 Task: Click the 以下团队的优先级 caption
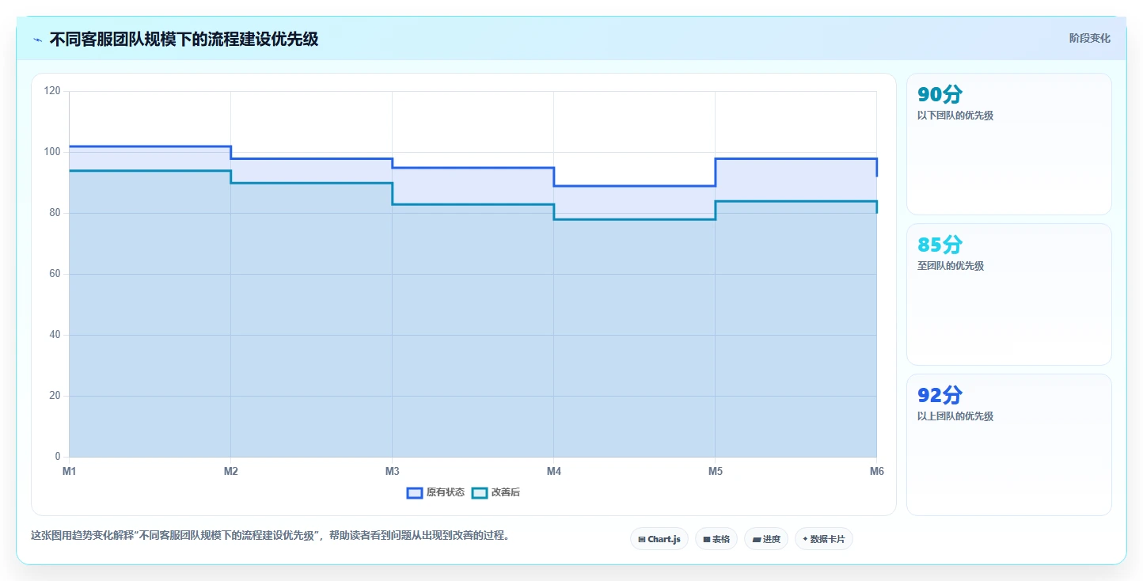pyautogui.click(x=955, y=116)
